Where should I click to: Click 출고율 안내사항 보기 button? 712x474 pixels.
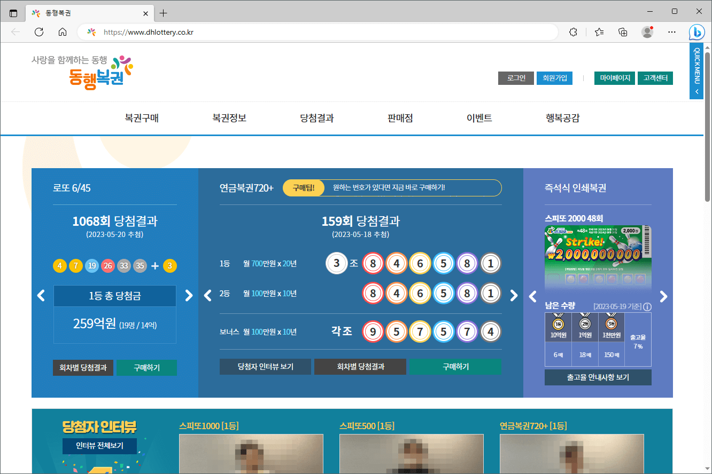point(598,377)
